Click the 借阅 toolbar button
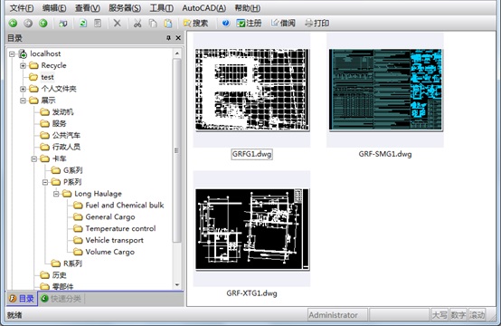 tap(283, 23)
